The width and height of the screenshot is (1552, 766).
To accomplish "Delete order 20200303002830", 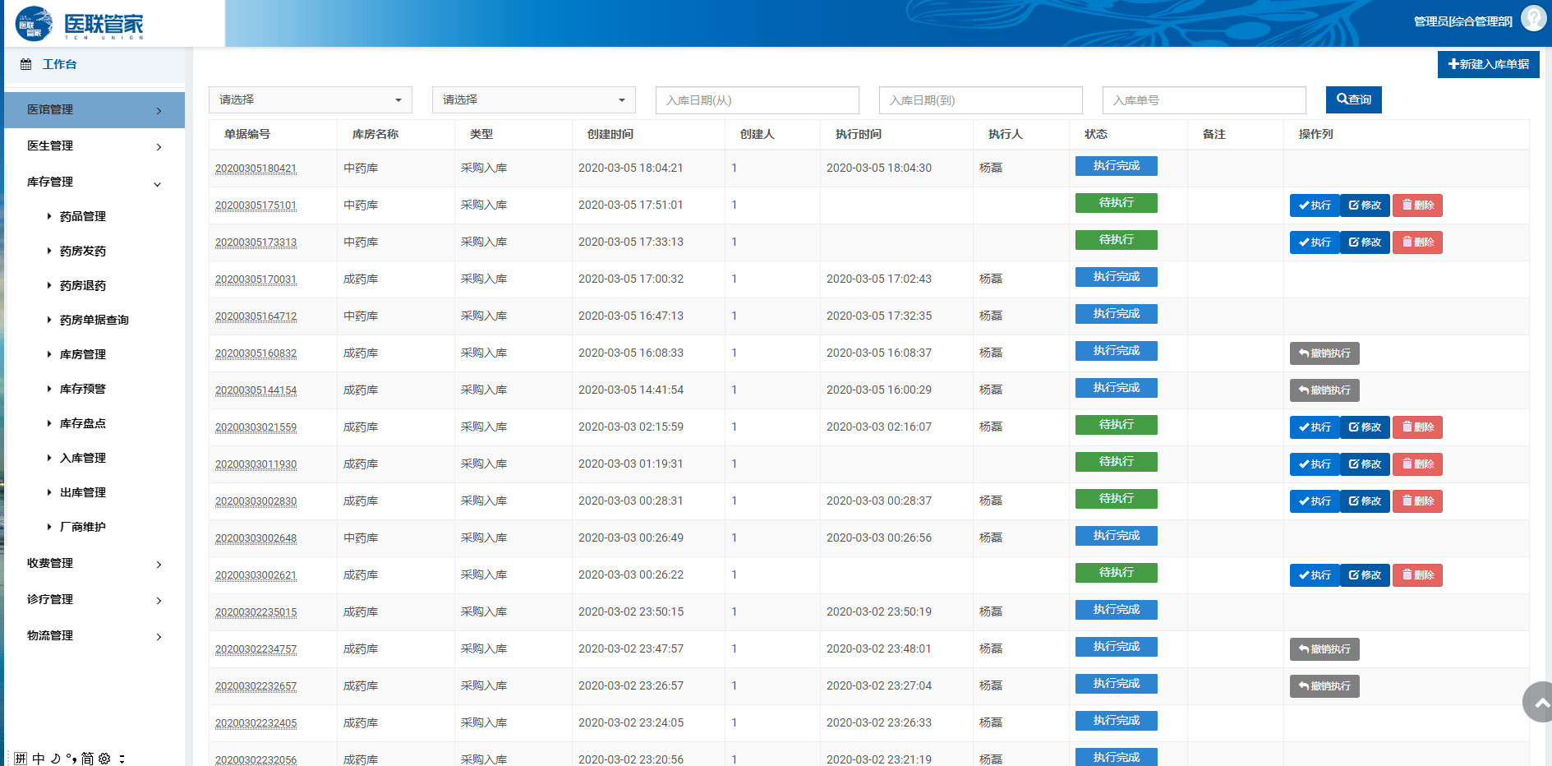I will click(1417, 501).
